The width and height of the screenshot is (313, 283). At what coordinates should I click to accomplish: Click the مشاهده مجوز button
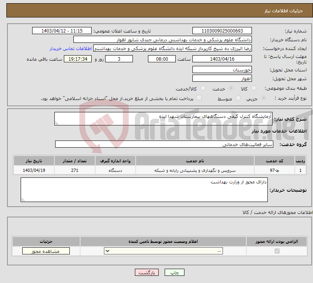pyautogui.click(x=46, y=251)
